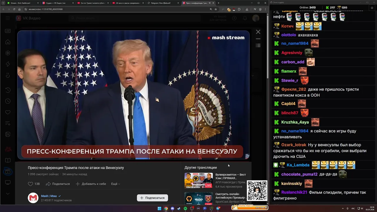
Task: Open Telegram from the taskbar
Action: [x=218, y=208]
